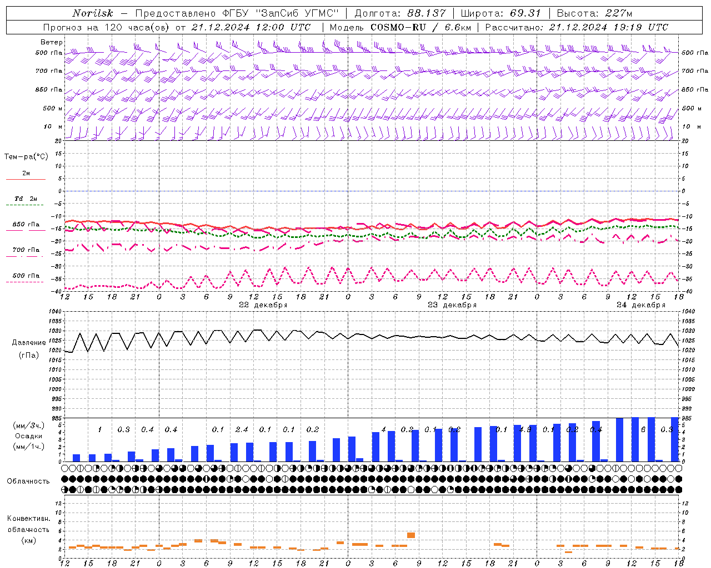This screenshot has height=568, width=711.
Task: Click the Конвективн. convective cloud label
Action: (x=29, y=519)
